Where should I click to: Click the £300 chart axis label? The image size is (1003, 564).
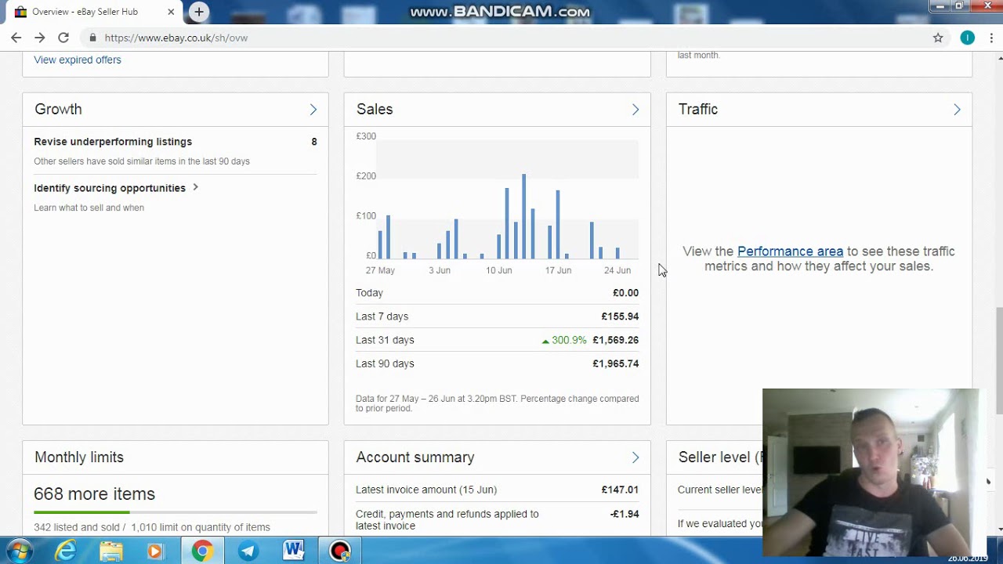pos(366,136)
